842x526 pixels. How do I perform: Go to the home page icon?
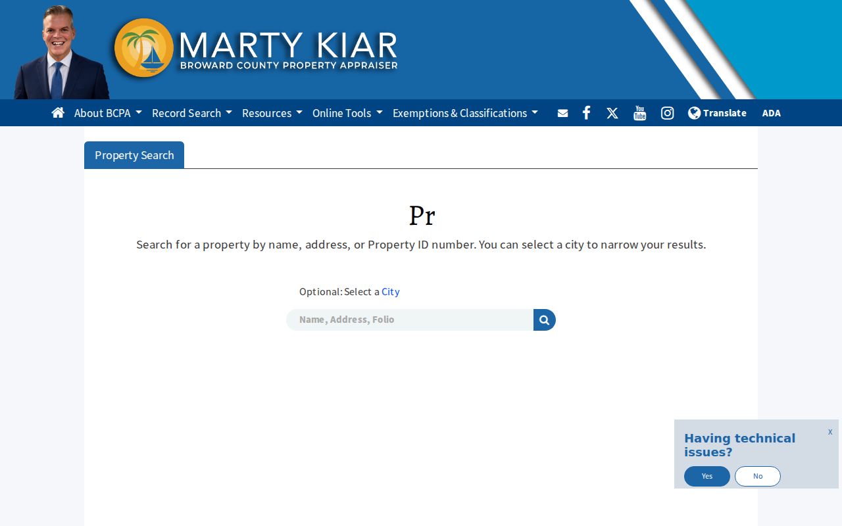point(58,112)
